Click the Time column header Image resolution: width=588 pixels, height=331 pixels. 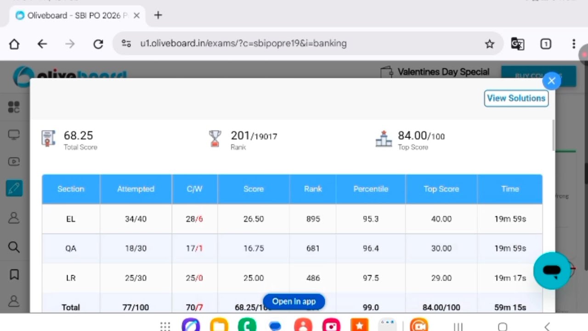click(510, 189)
